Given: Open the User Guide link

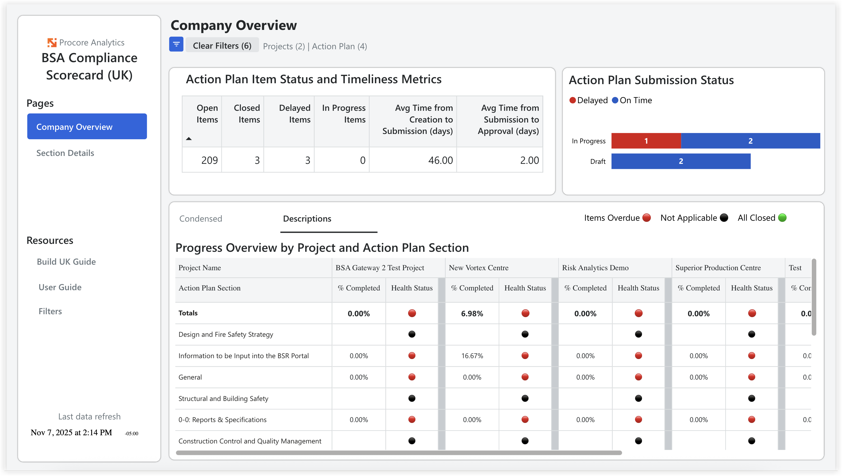Looking at the screenshot, I should pyautogui.click(x=60, y=287).
